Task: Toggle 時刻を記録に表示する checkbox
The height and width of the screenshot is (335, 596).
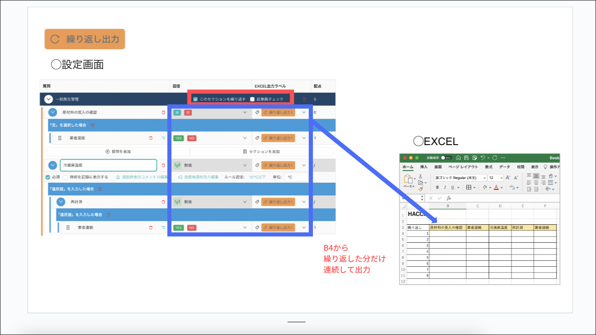Action: tap(66, 177)
